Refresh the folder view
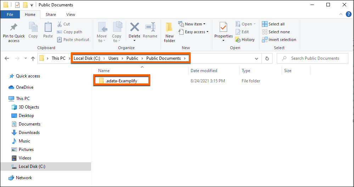Image resolution: width=354 pixels, height=187 pixels. coord(267,59)
